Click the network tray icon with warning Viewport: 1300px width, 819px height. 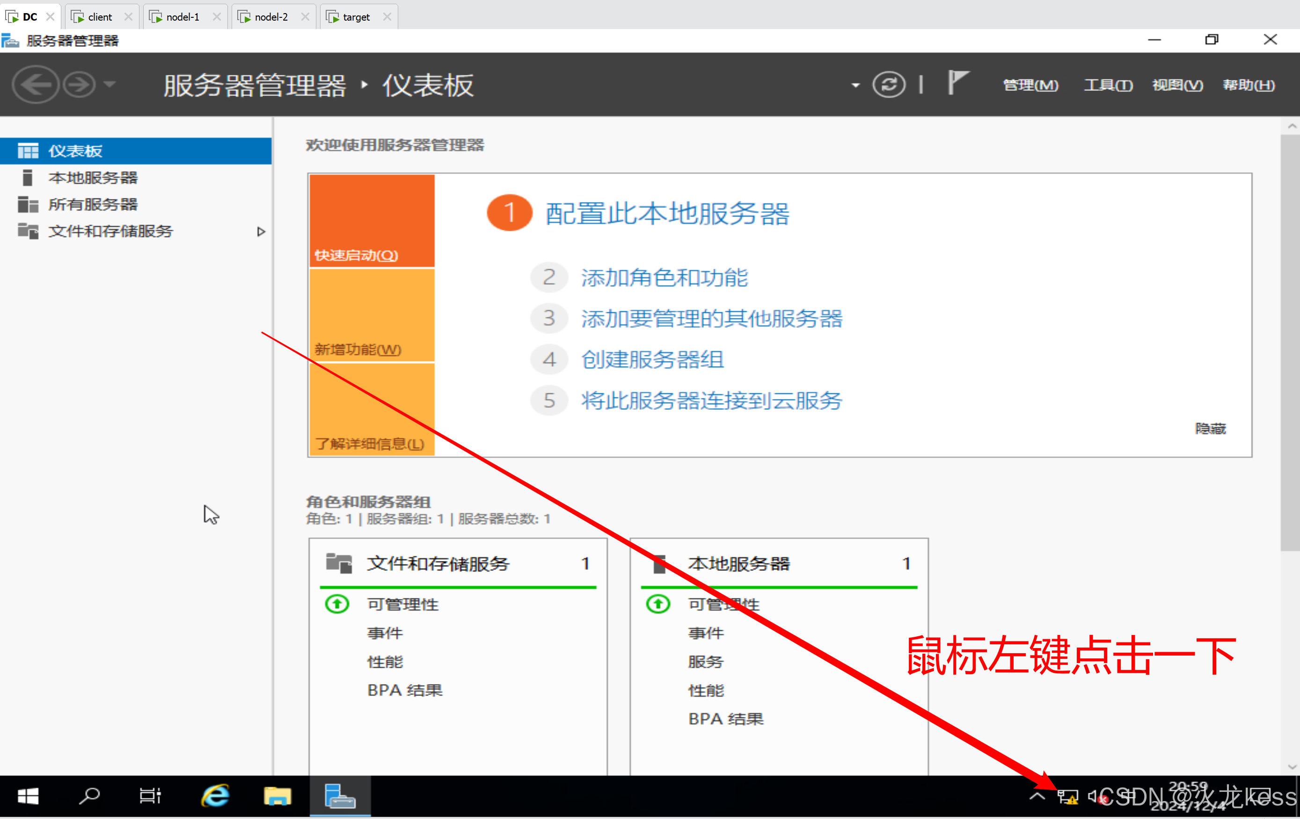(1067, 797)
